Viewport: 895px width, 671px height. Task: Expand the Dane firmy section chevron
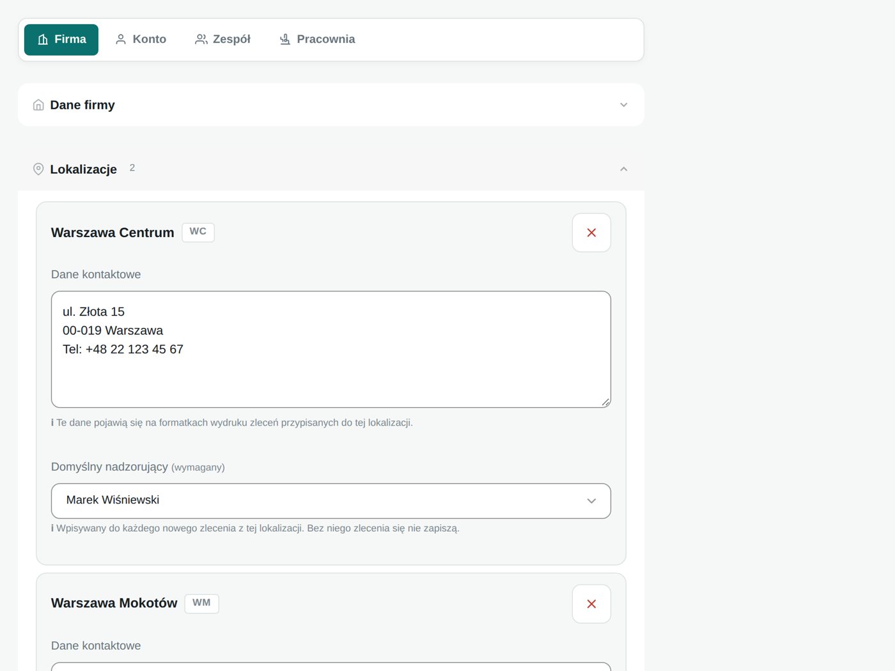pyautogui.click(x=624, y=105)
